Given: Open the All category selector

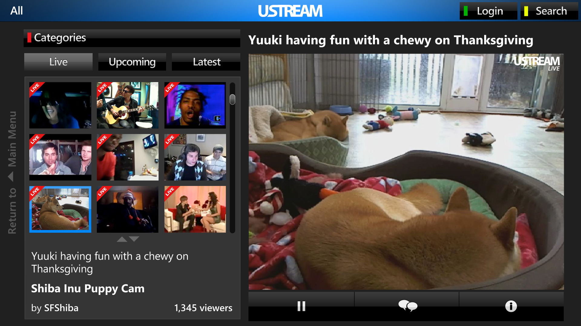Looking at the screenshot, I should (x=17, y=10).
